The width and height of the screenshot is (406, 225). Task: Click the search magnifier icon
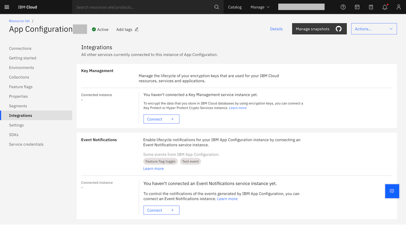tap(217, 7)
